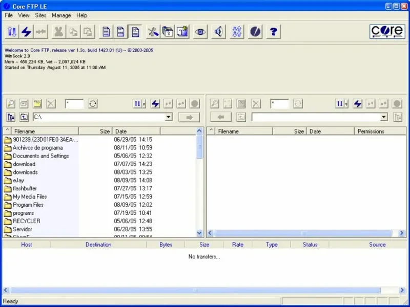Click the local pane rename file icon
The height and width of the screenshot is (307, 410).
coord(24,104)
